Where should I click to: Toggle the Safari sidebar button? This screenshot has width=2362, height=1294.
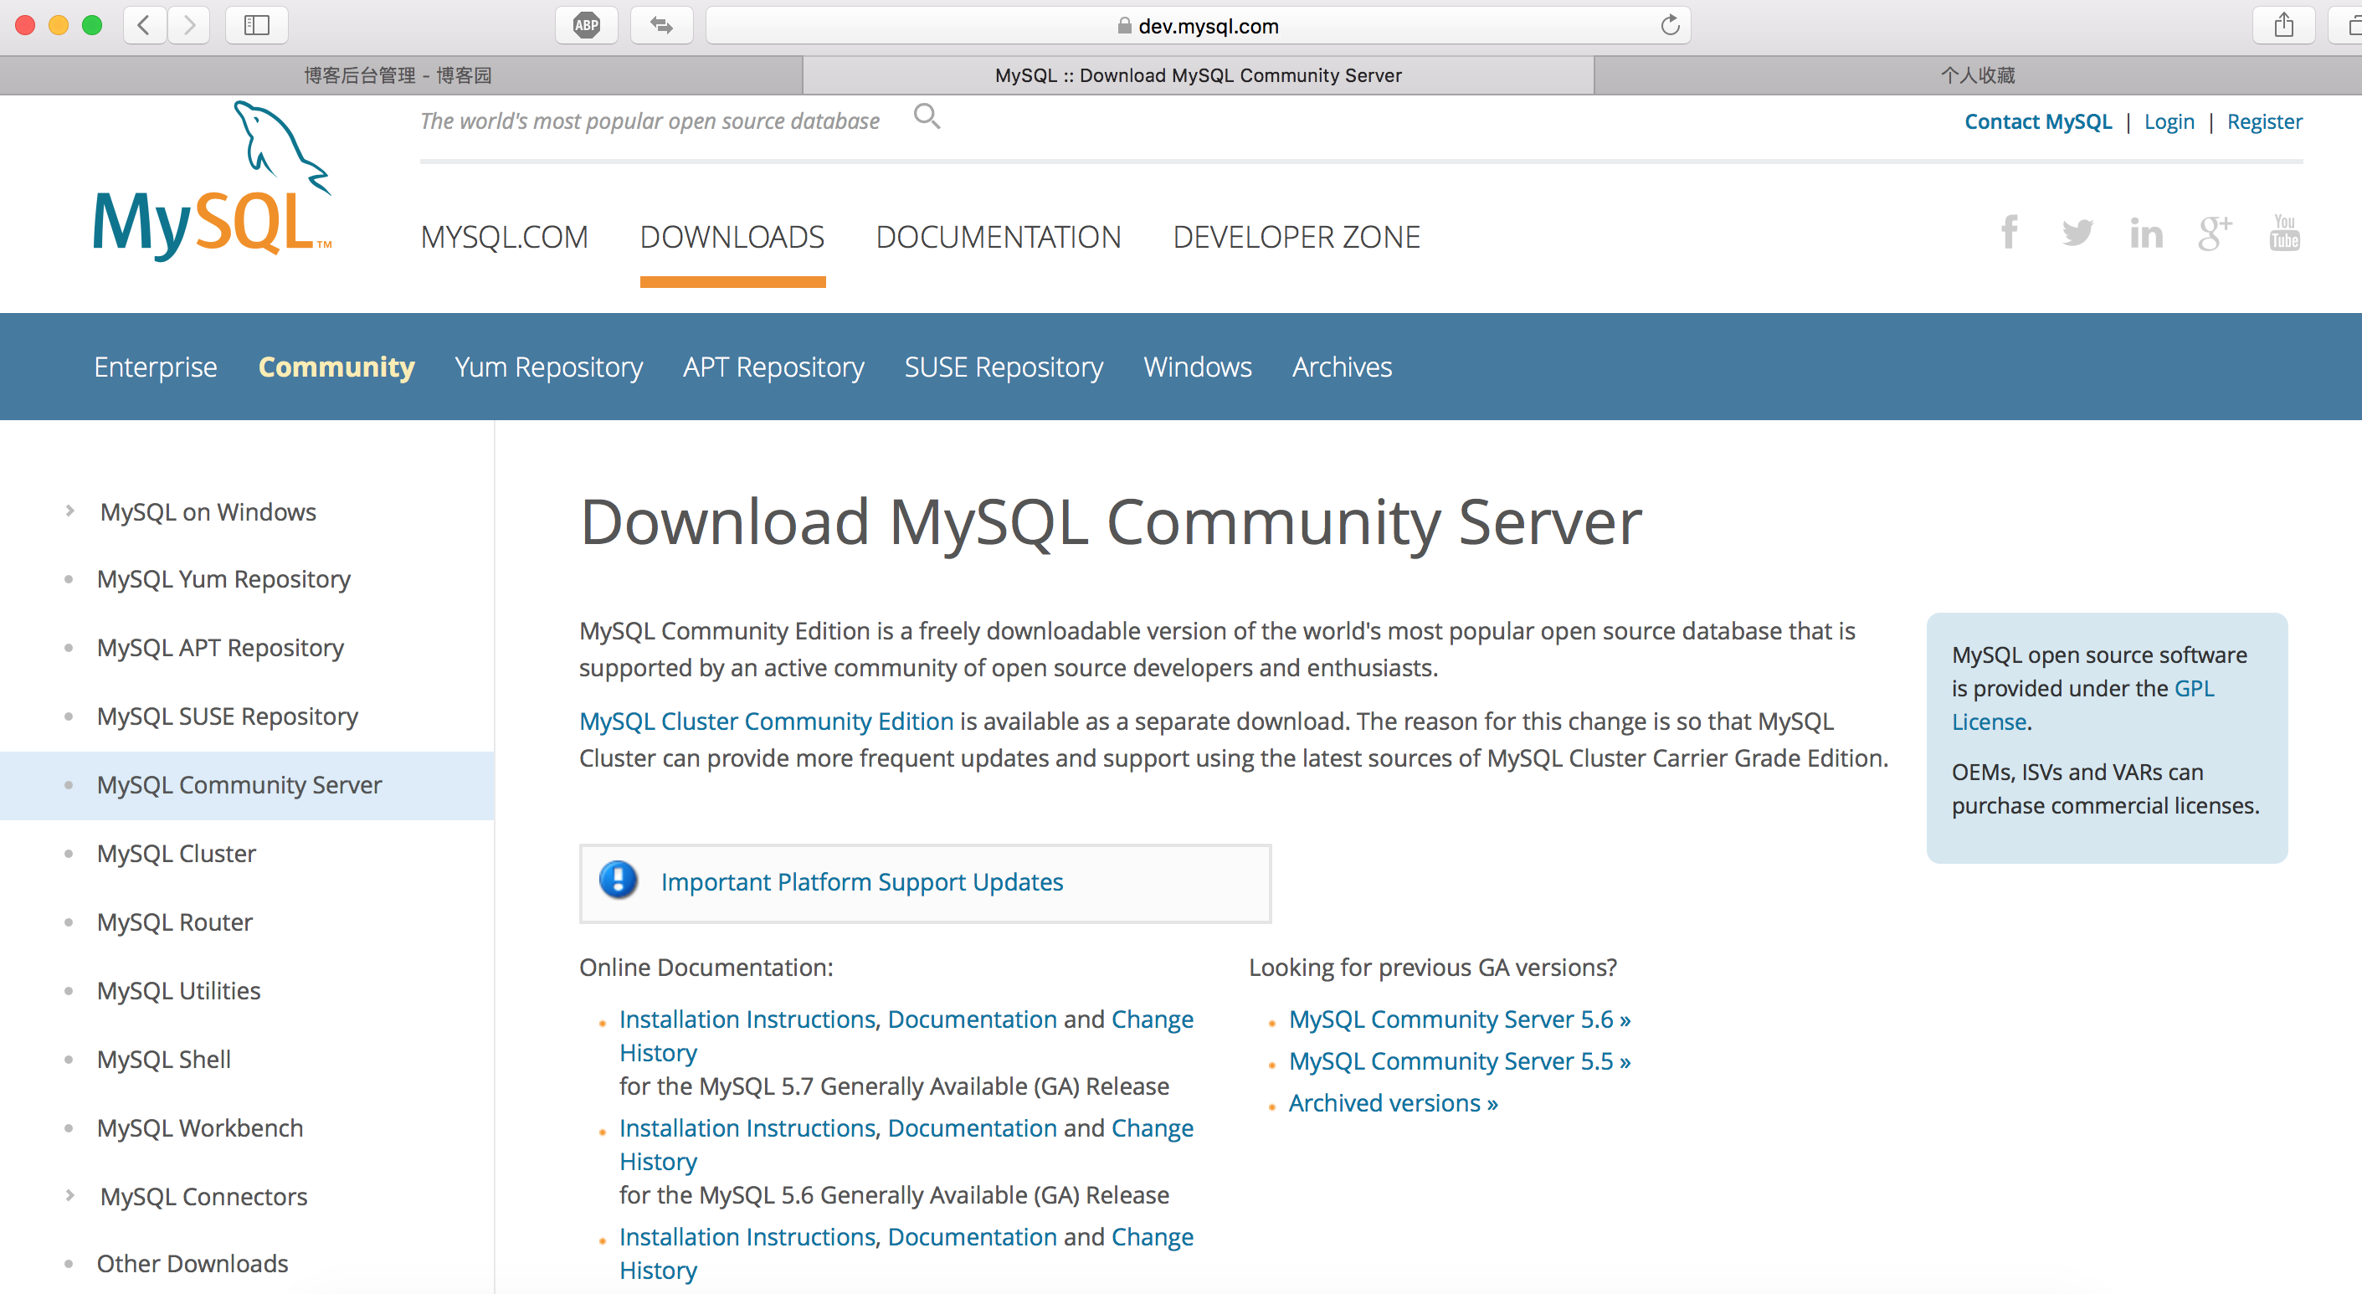257,25
